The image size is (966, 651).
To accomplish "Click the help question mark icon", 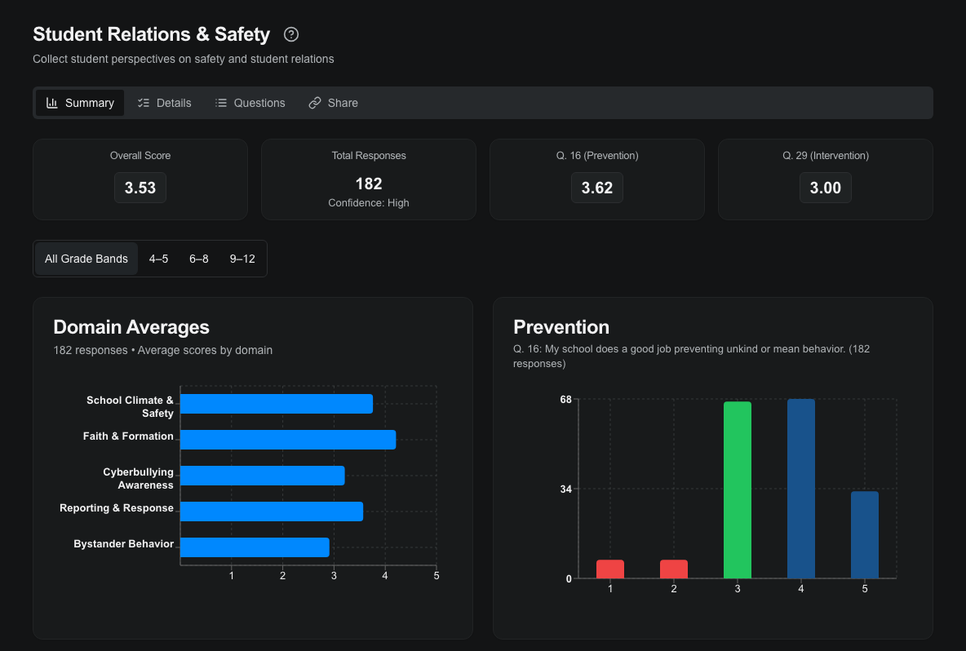I will pos(291,34).
